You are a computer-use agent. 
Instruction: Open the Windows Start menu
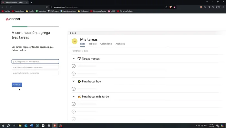[x=3, y=125]
